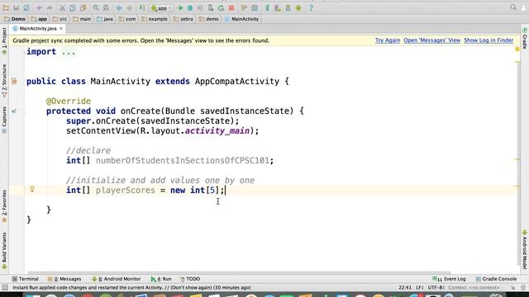Image resolution: width=529 pixels, height=297 pixels.
Task: Open the Project tool window
Action: pyautogui.click(x=4, y=41)
